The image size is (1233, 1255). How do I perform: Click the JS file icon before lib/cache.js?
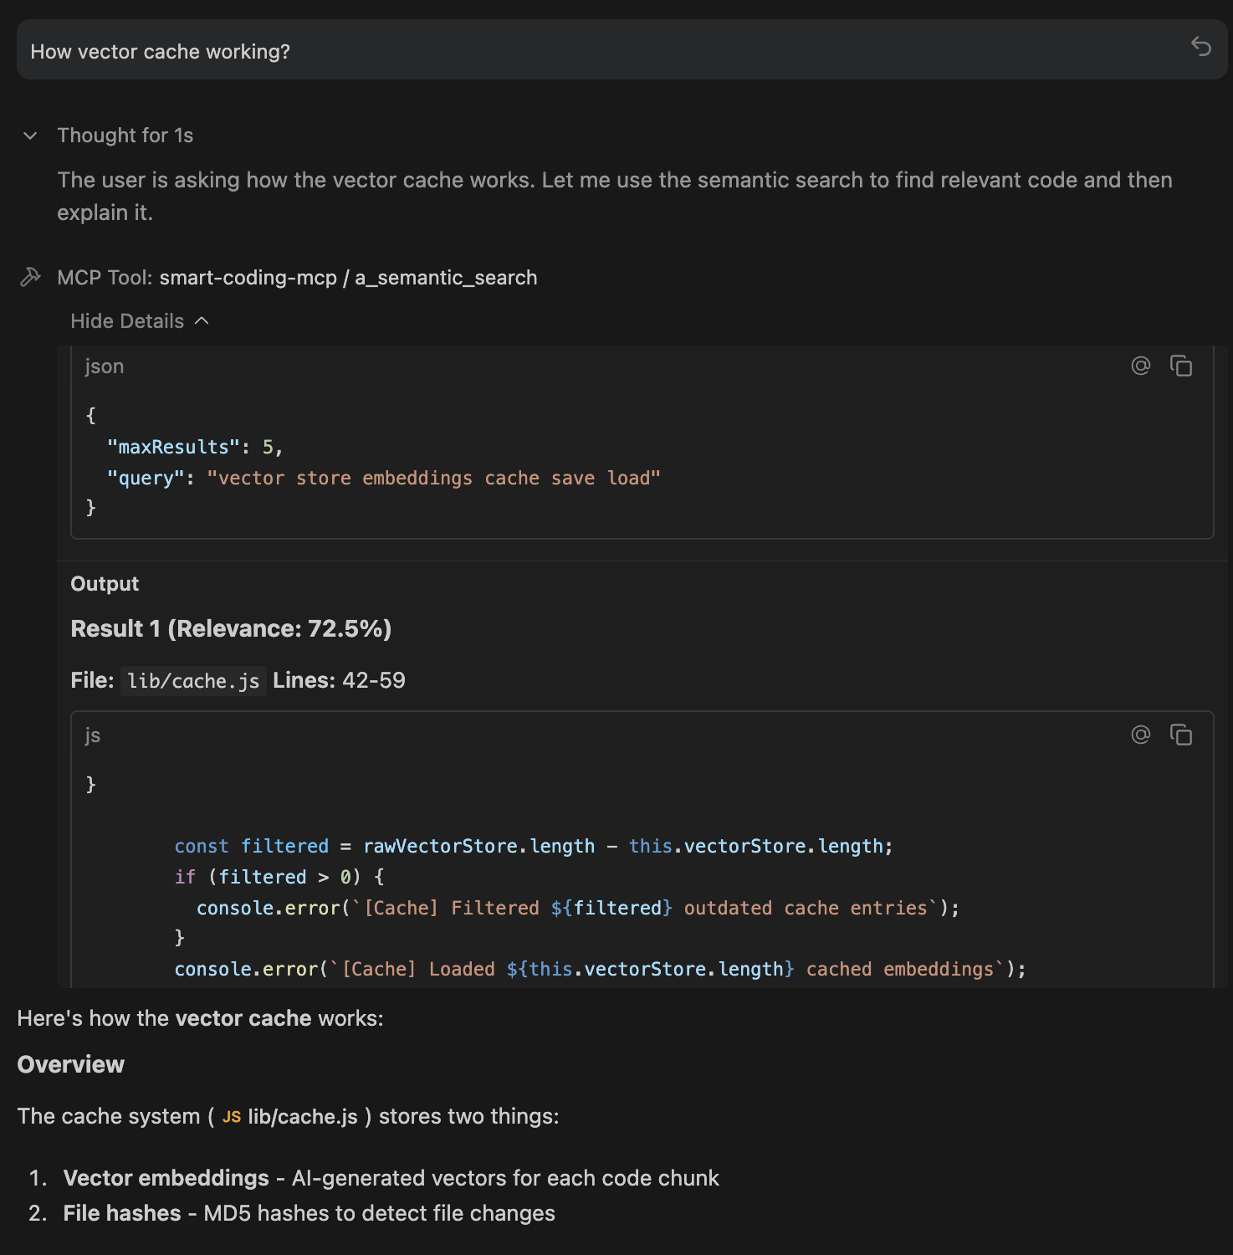tap(232, 1117)
